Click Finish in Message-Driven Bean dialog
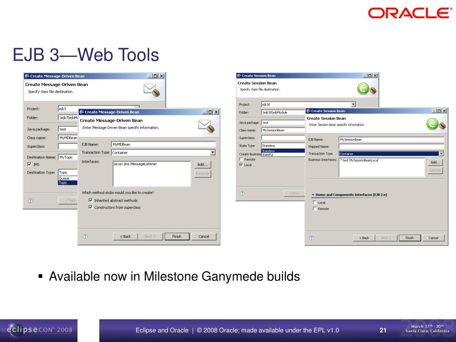This screenshot has height=342, width=456. 177,236
